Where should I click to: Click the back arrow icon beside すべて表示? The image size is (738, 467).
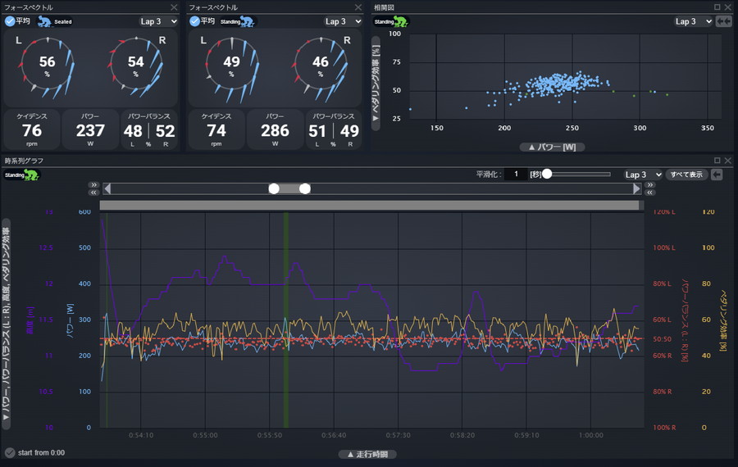(717, 175)
